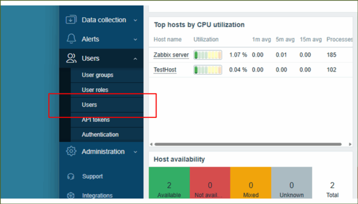Expand the Data collection menu chevron
This screenshot has width=358, height=204.
[135, 20]
